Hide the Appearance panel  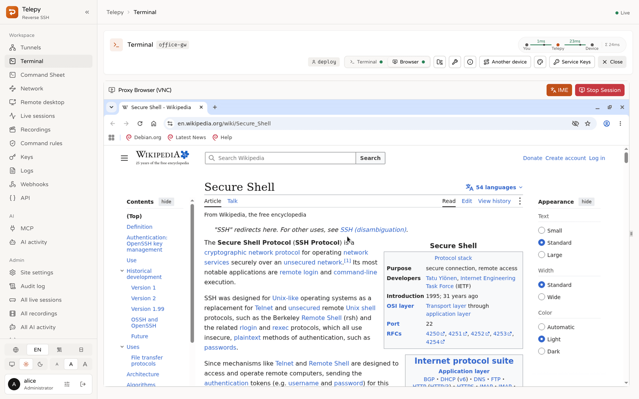[586, 201]
